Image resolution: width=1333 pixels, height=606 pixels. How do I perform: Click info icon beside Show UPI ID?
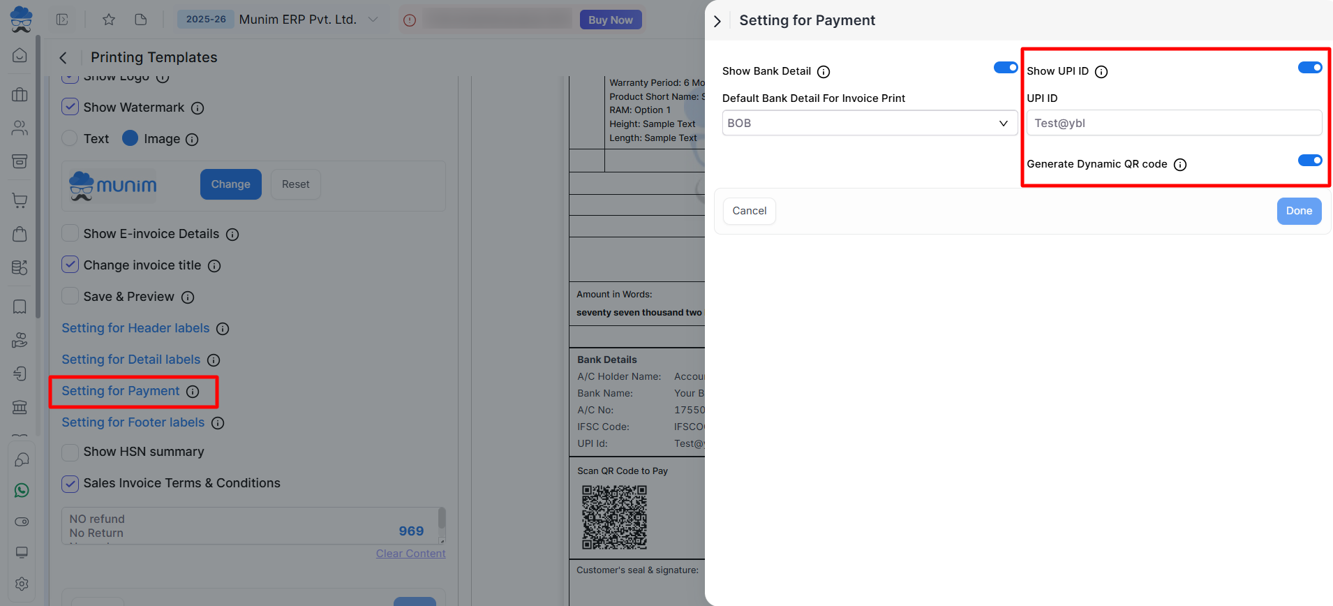(1101, 72)
